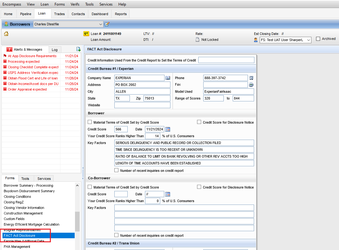
Task: Open Closing RegZ form
Action: click(14, 202)
